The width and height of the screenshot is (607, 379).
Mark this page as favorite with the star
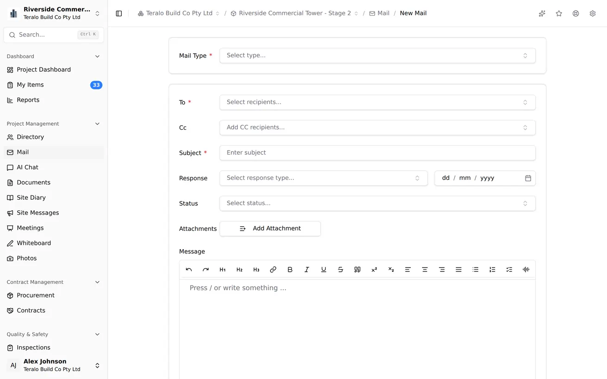[559, 13]
